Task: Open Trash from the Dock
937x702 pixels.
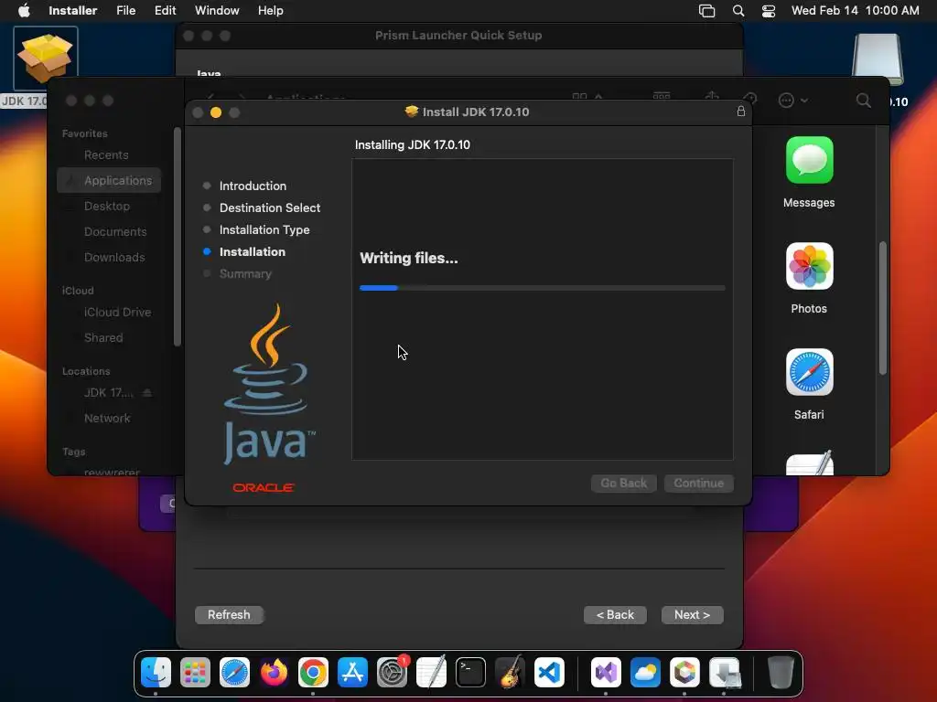Action: pos(780,672)
